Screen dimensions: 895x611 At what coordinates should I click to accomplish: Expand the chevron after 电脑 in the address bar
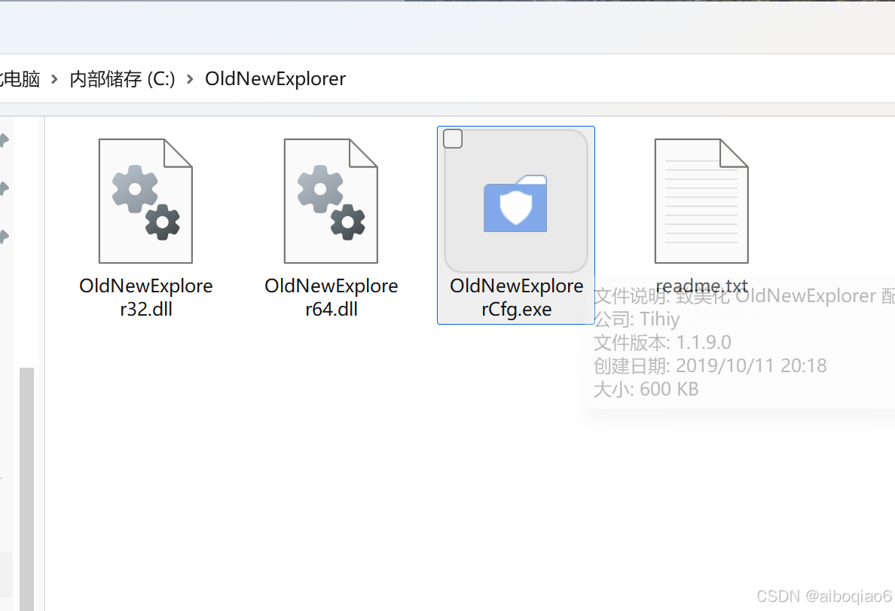[x=54, y=79]
